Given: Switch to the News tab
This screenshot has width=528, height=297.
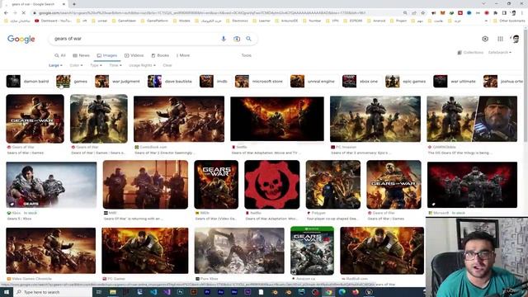Looking at the screenshot, I should 81,55.
